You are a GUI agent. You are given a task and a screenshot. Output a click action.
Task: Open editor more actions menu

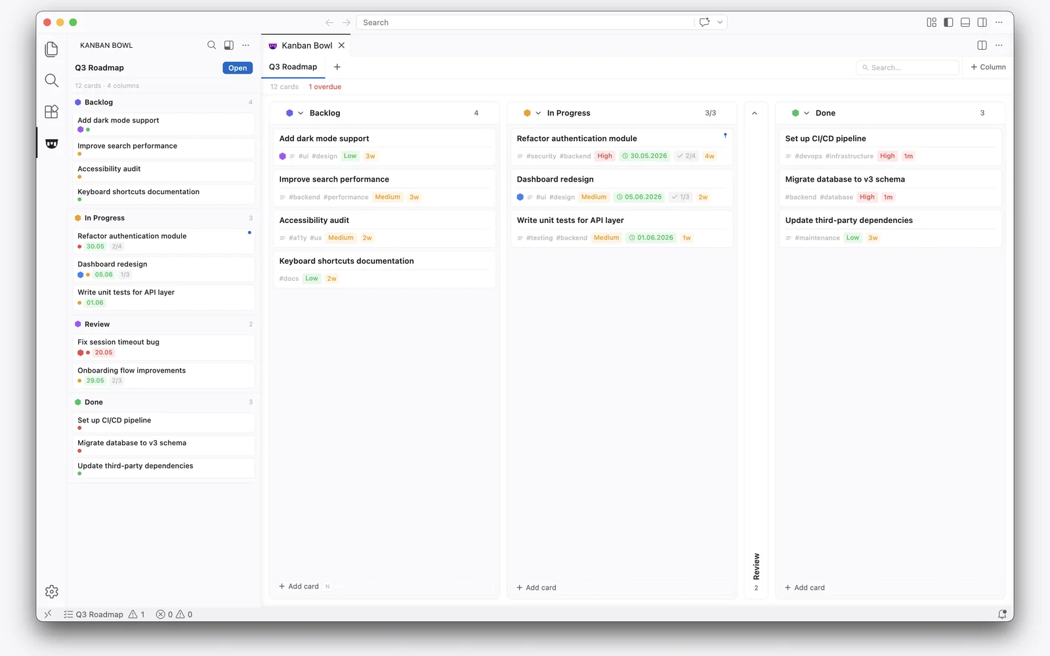pyautogui.click(x=999, y=45)
